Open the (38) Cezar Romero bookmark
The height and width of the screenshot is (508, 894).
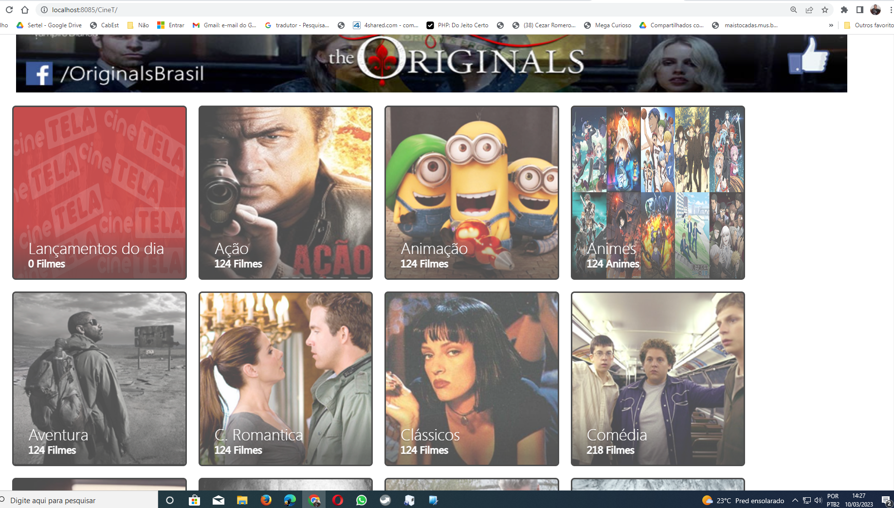coord(544,25)
